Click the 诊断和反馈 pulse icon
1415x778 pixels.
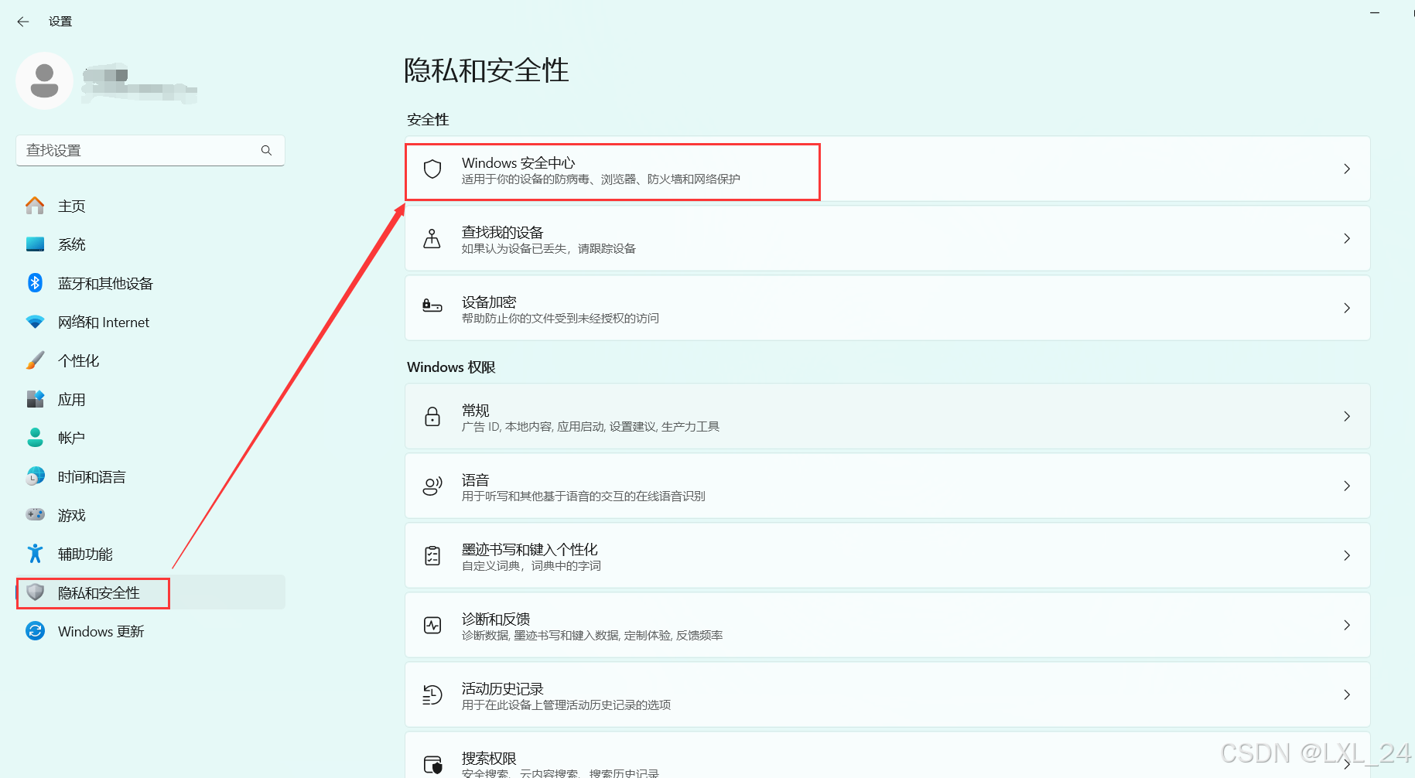point(432,625)
